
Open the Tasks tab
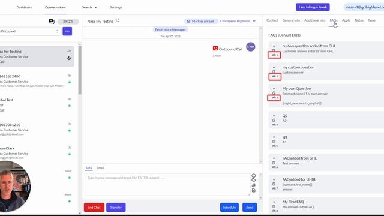point(371,20)
